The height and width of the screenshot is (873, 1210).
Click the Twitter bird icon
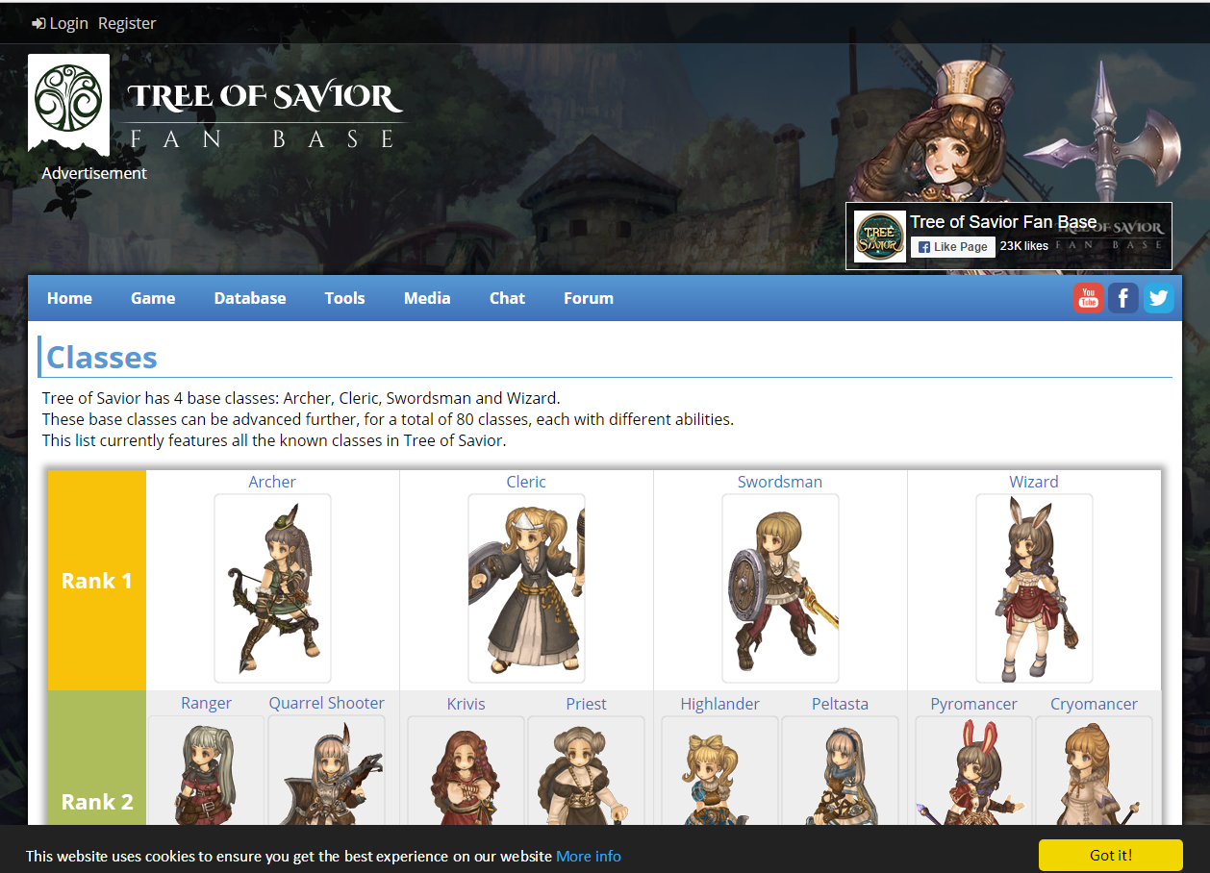1158,298
